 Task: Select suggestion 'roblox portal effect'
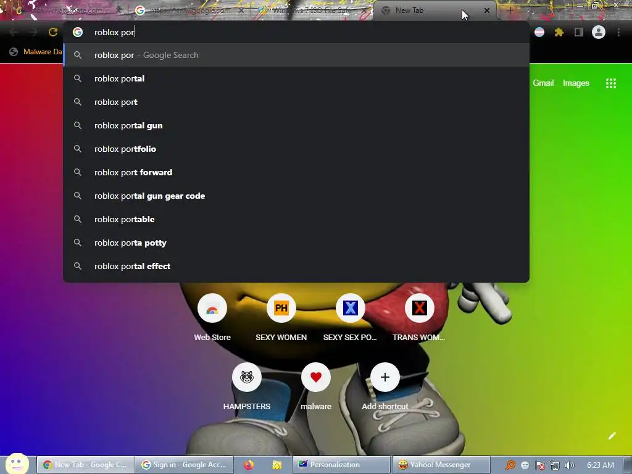click(296, 266)
